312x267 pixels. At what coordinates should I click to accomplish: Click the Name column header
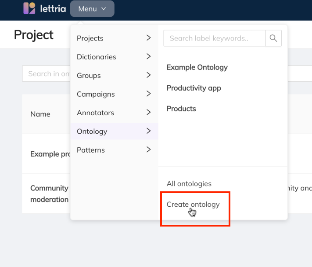(40, 114)
